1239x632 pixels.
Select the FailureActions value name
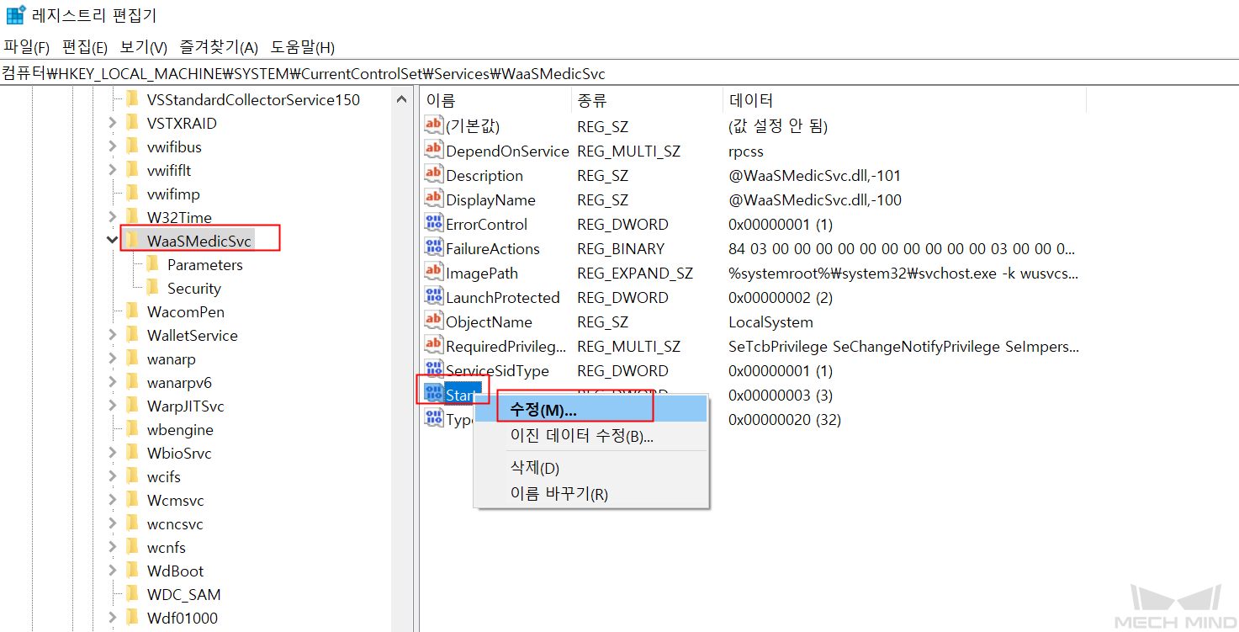point(493,248)
